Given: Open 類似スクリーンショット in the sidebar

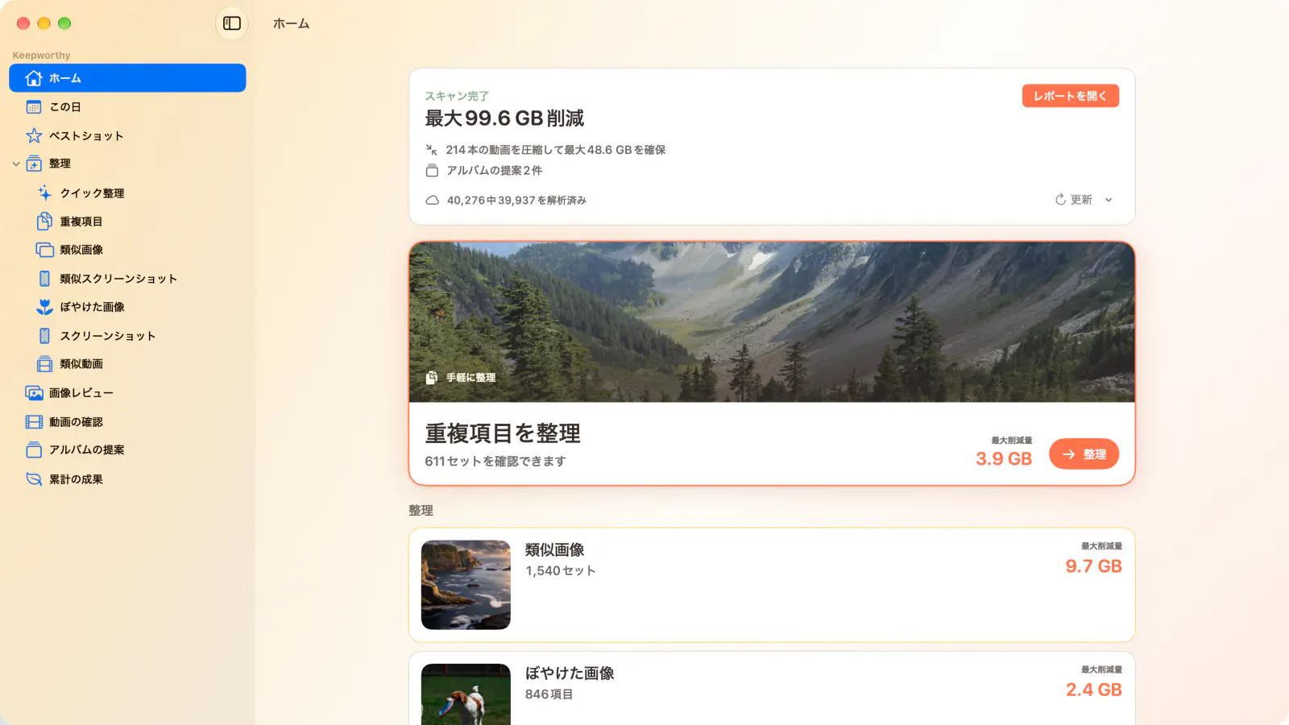Looking at the screenshot, I should (127, 279).
